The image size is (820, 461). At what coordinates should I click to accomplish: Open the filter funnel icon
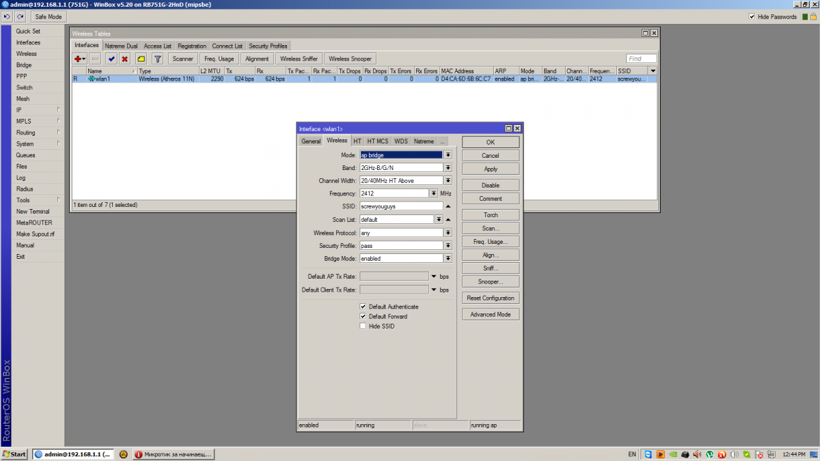157,59
